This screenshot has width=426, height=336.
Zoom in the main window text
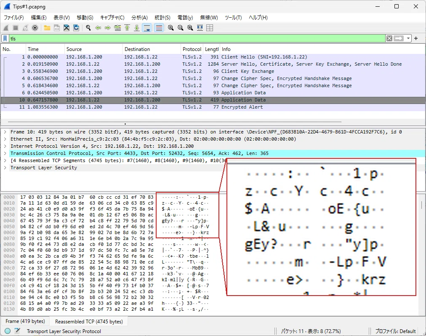tap(170, 28)
